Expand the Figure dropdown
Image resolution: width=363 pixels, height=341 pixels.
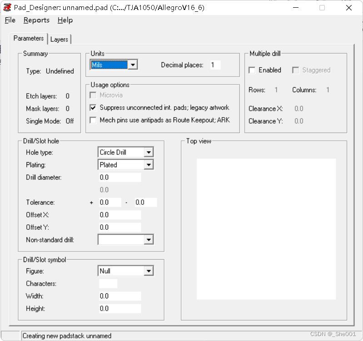149,271
